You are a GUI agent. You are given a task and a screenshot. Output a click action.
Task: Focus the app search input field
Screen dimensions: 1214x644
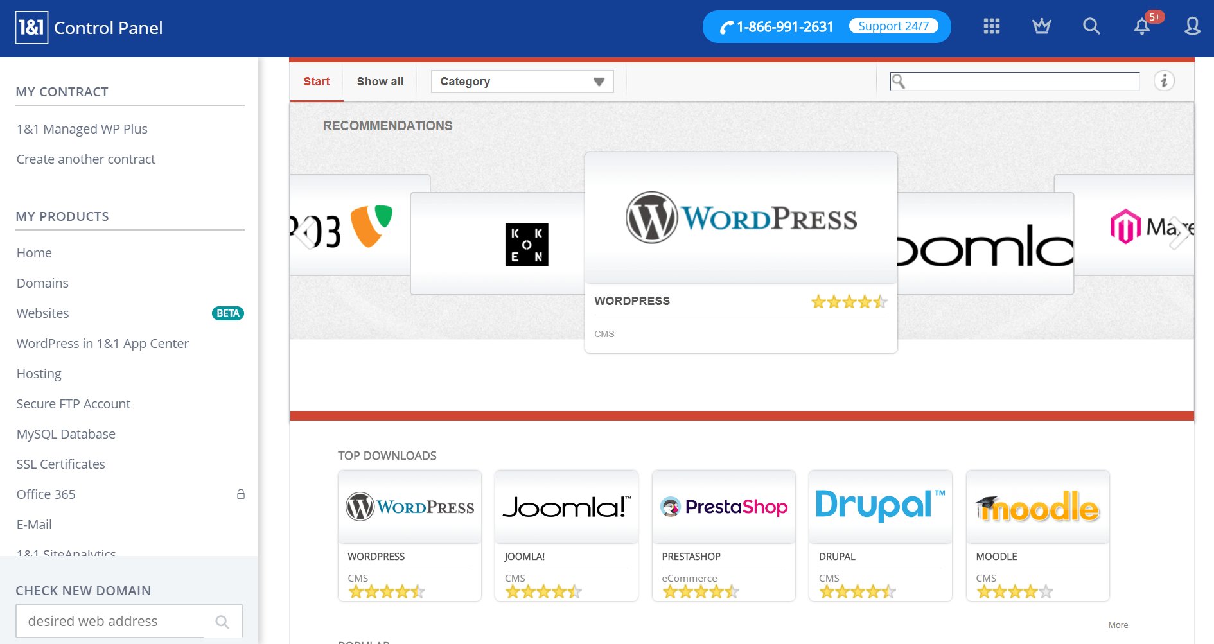pos(1015,82)
